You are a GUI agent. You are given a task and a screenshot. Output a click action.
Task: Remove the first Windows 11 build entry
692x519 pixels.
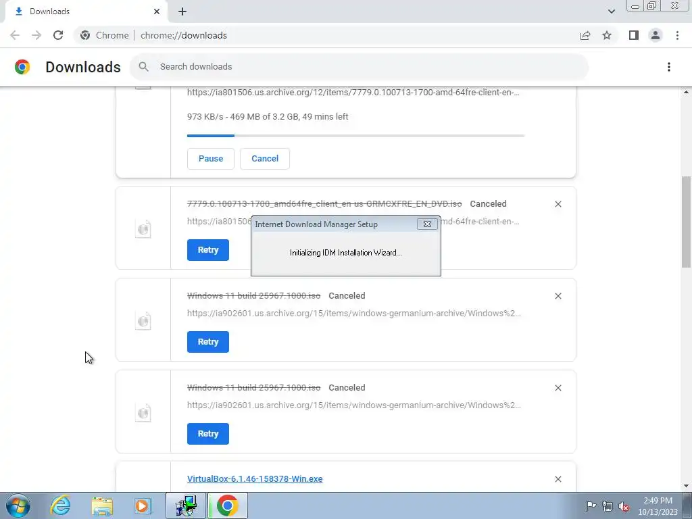click(558, 296)
